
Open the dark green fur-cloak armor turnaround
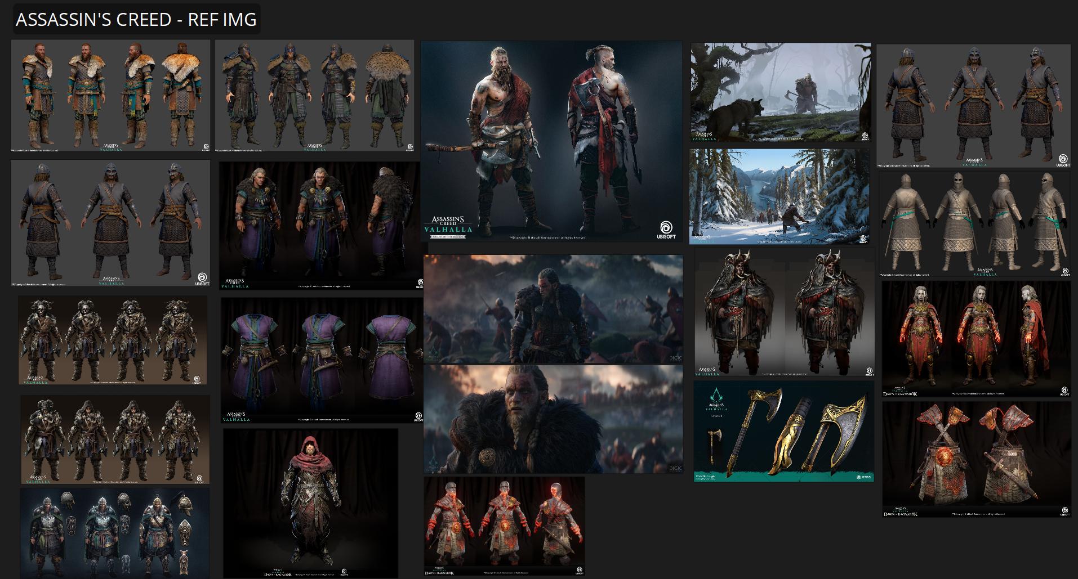[x=314, y=96]
